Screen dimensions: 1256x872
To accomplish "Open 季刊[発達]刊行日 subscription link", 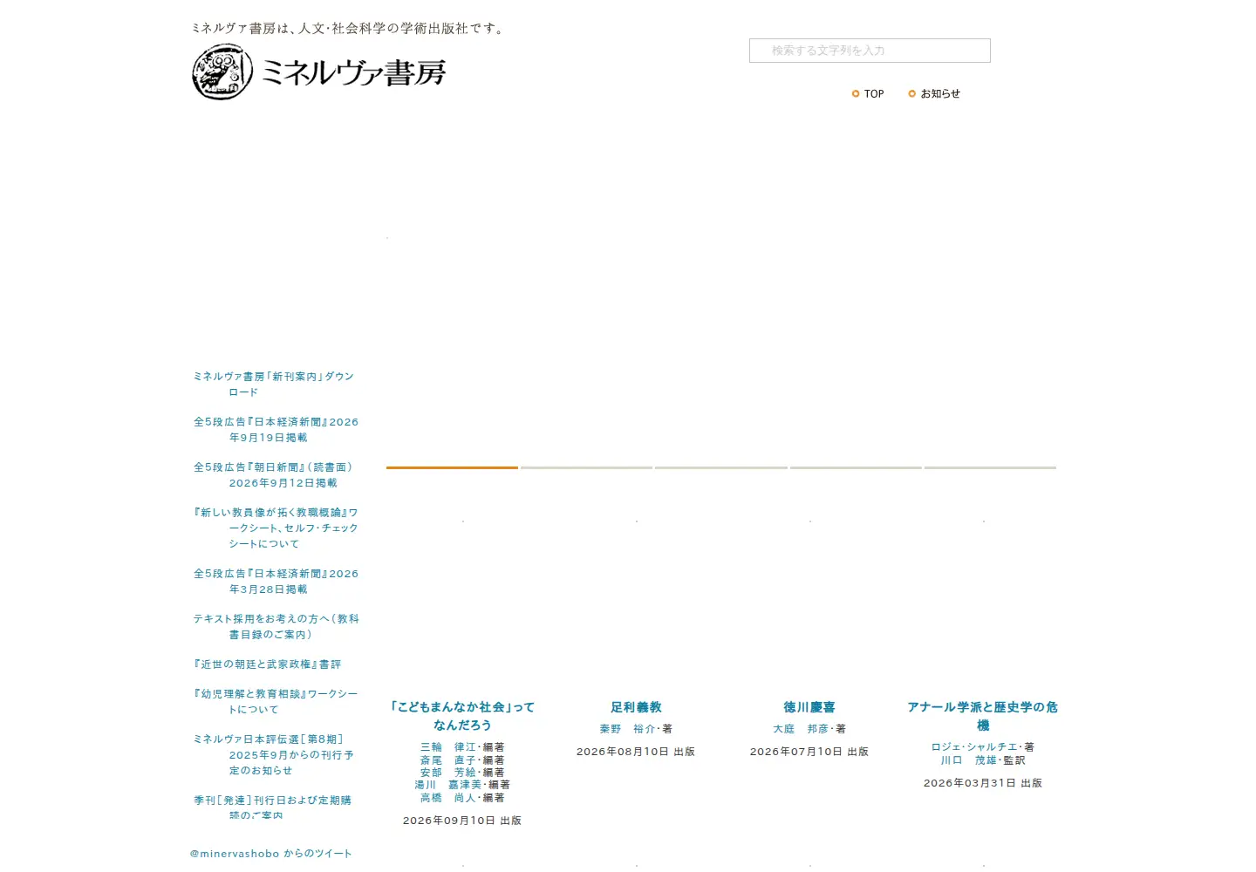I will [x=272, y=807].
